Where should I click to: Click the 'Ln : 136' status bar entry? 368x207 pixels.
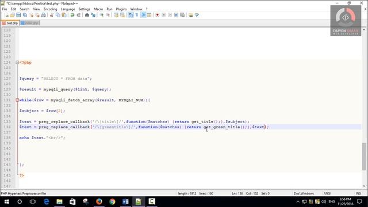pos(237,194)
